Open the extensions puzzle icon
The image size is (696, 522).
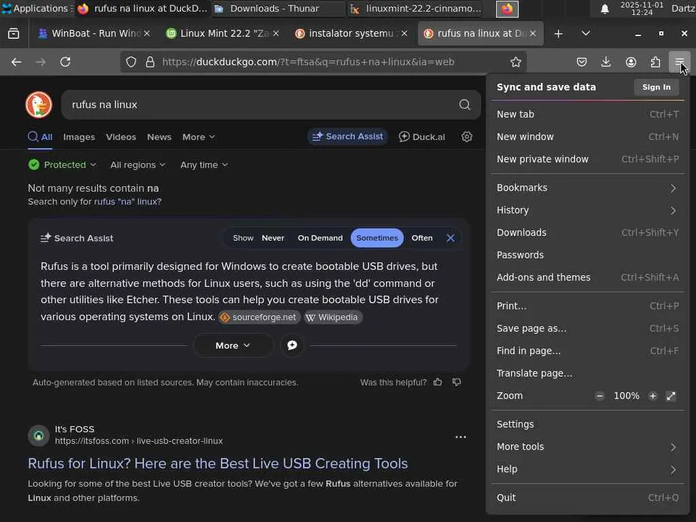point(655,62)
